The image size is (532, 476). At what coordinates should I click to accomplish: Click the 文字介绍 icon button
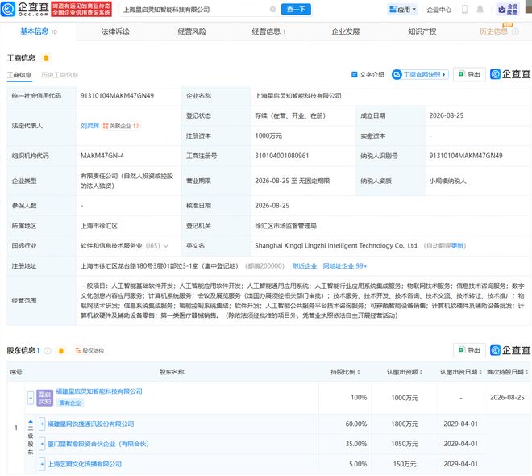tap(368, 74)
